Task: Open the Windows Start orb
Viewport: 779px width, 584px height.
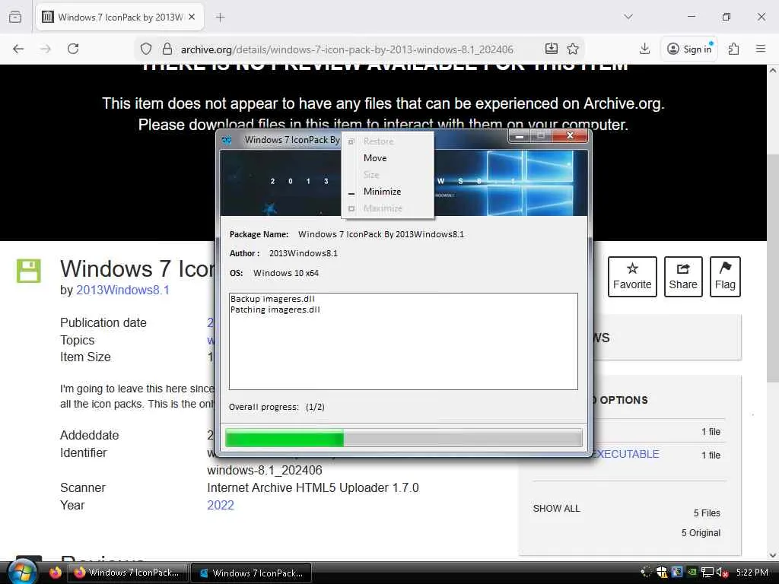Action: [22, 572]
